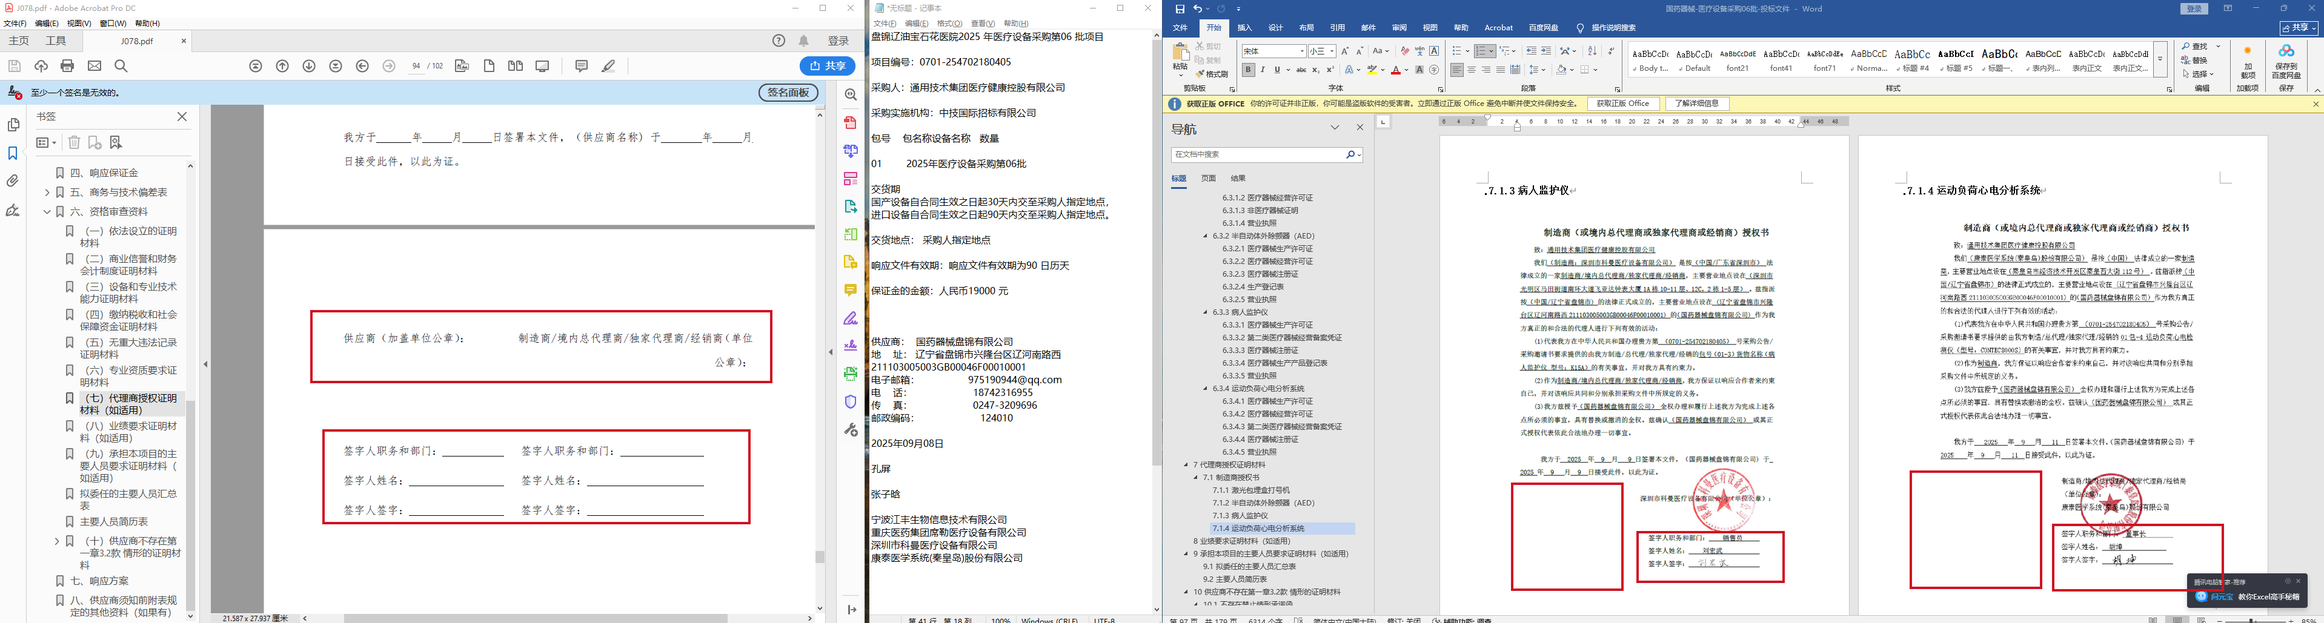Image resolution: width=2324 pixels, height=623 pixels.
Task: Open the attachments paperclip panel in Acrobat
Action: [x=13, y=181]
